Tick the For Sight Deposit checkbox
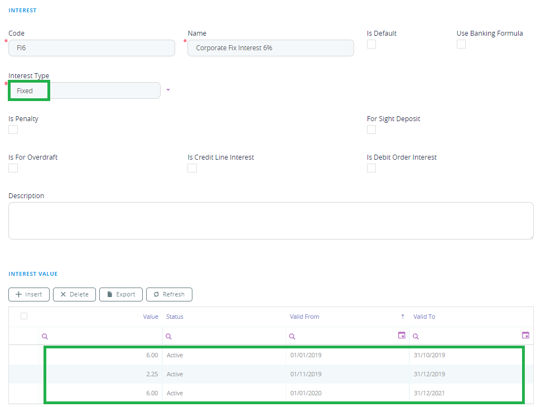This screenshot has width=541, height=407. 371,130
